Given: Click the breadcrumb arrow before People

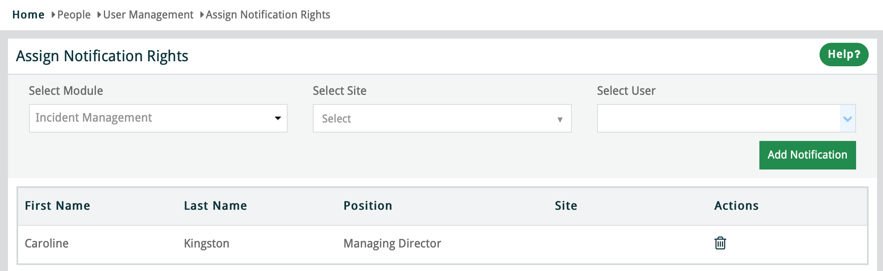Looking at the screenshot, I should tap(53, 15).
